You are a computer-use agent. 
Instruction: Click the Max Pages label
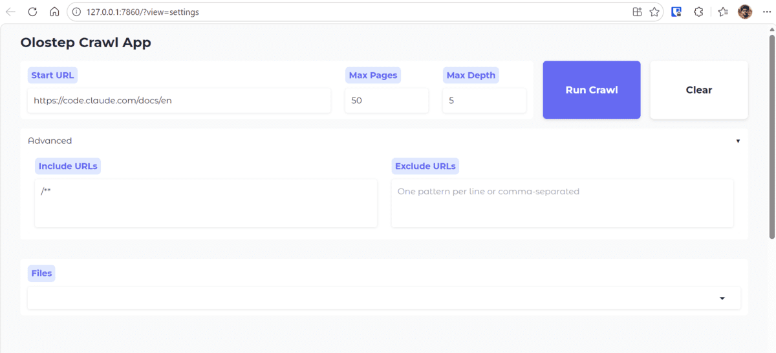pos(373,75)
